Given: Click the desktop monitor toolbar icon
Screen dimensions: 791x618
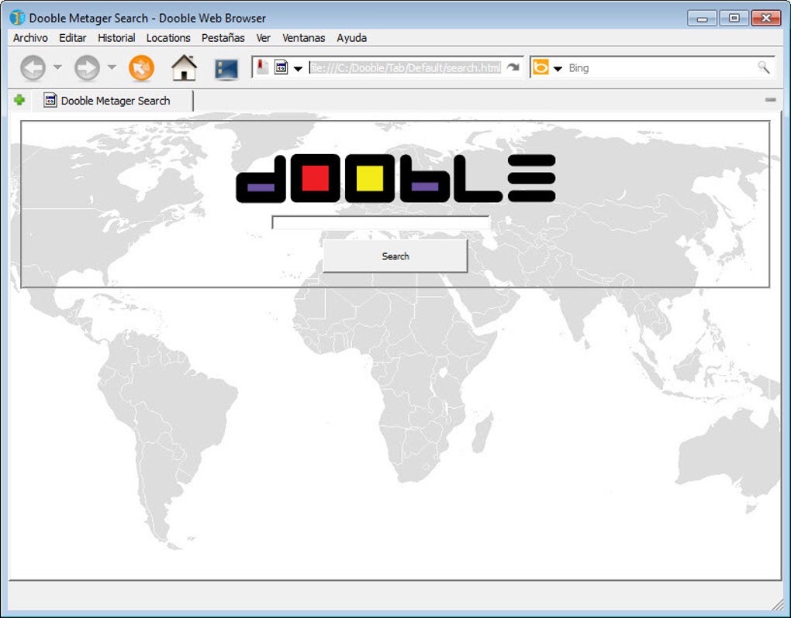Looking at the screenshot, I should point(226,69).
